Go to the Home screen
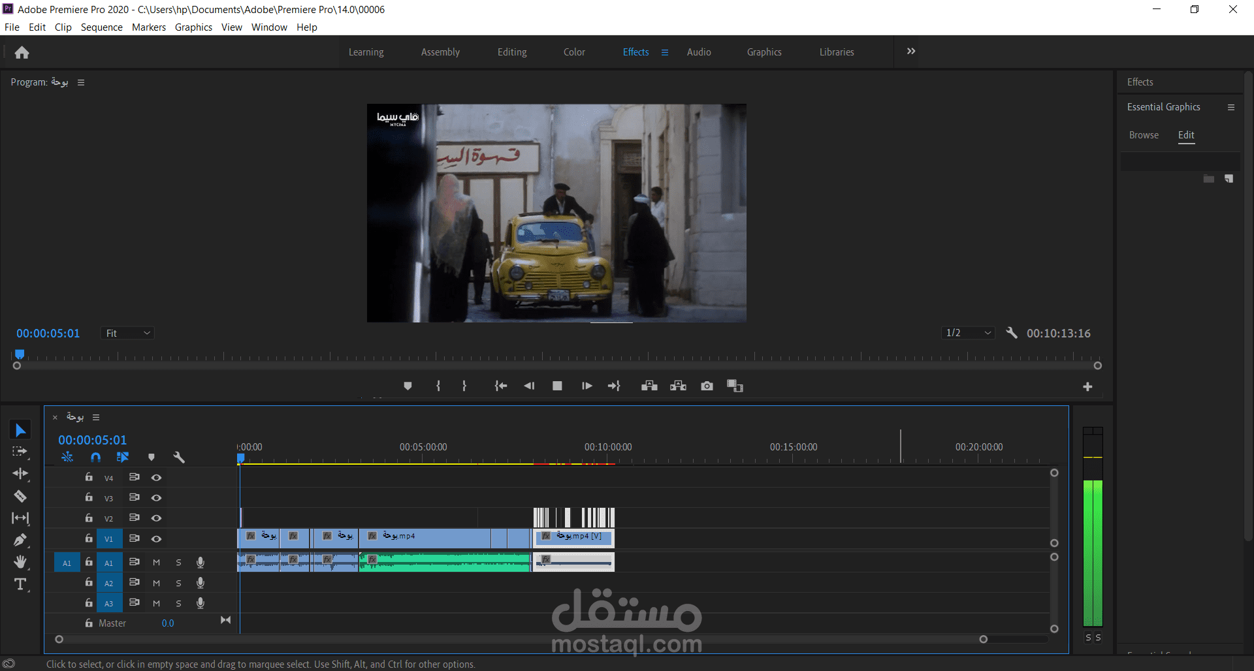Viewport: 1254px width, 671px height. point(22,52)
